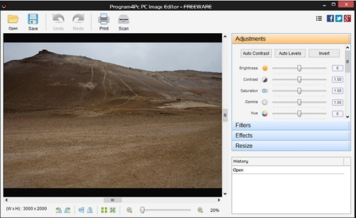Image resolution: width=356 pixels, height=218 pixels.
Task: Click the Undo arrow icon
Action: [x=58, y=19]
